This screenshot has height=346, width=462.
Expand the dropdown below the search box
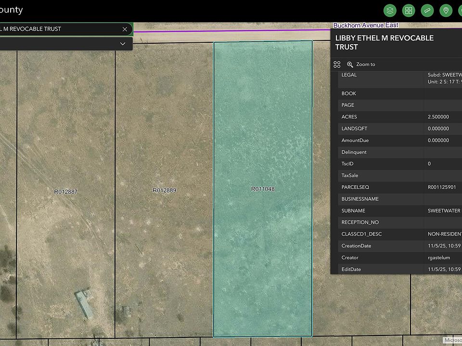[123, 44]
